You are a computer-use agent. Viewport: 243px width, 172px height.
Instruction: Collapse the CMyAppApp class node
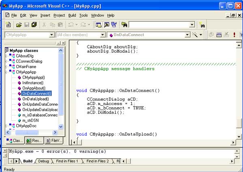[x=6, y=72]
